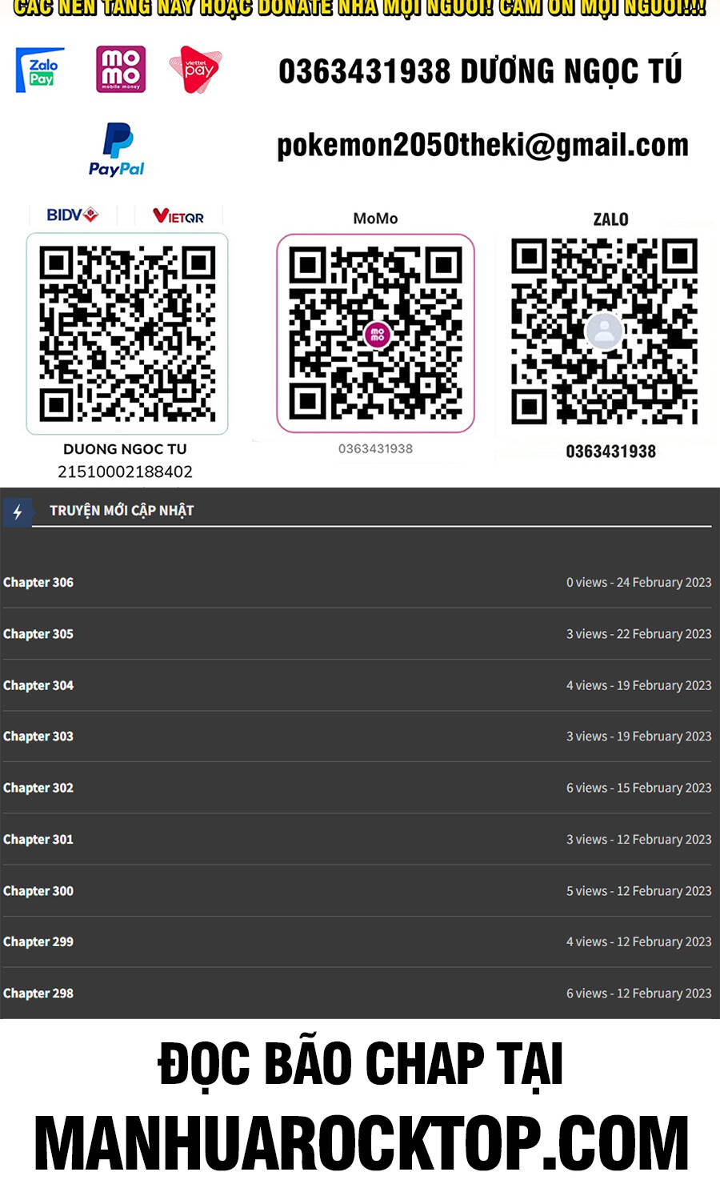Click the TRUYỆN MỚI CẬP NHẬT header
Viewport: 720px width, 1188px height.
(x=122, y=511)
